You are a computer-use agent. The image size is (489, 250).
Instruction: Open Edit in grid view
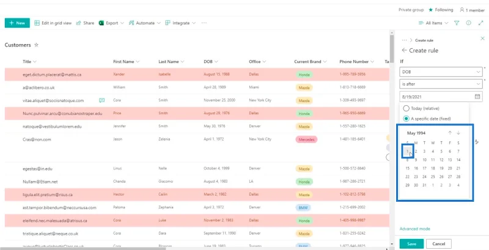click(x=53, y=23)
